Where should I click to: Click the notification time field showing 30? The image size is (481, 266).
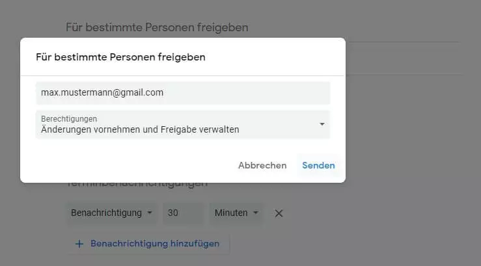[x=183, y=213]
